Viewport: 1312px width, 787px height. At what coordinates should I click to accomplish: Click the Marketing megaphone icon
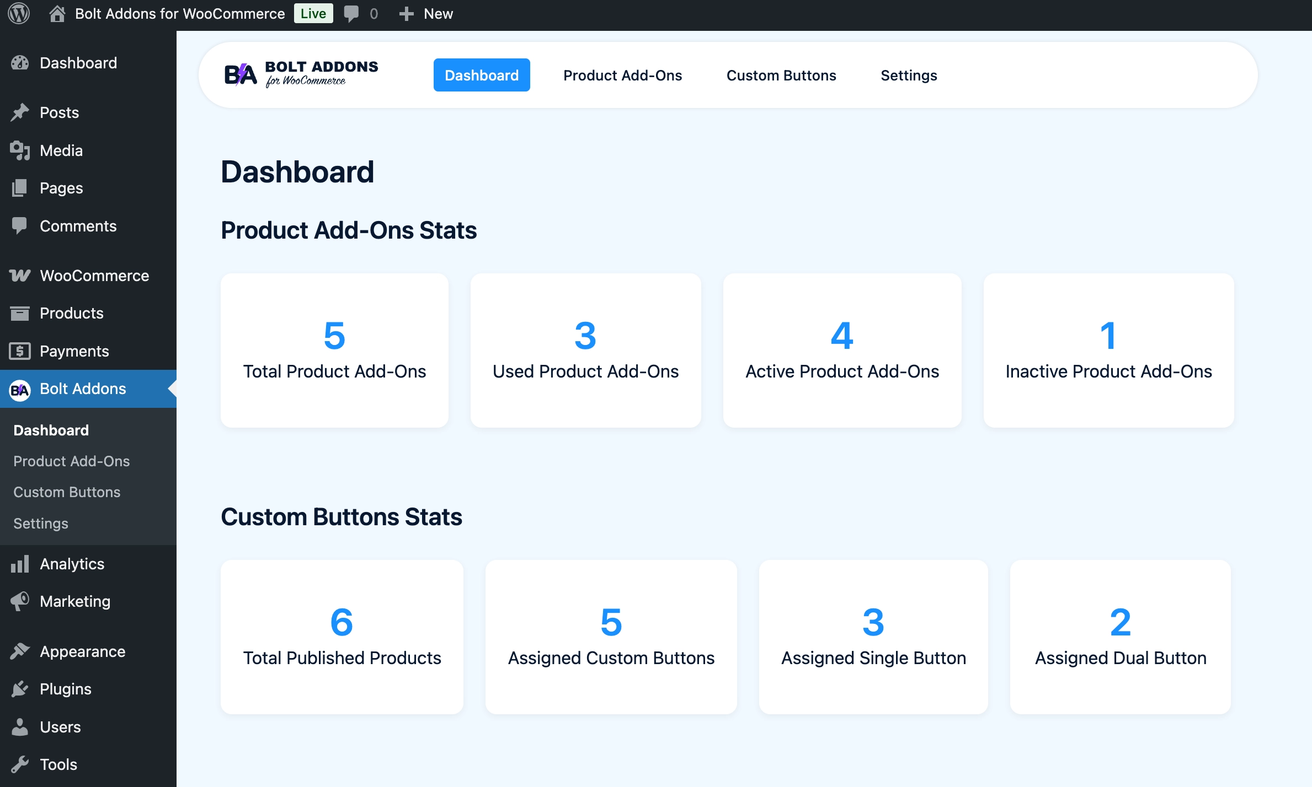click(x=20, y=601)
